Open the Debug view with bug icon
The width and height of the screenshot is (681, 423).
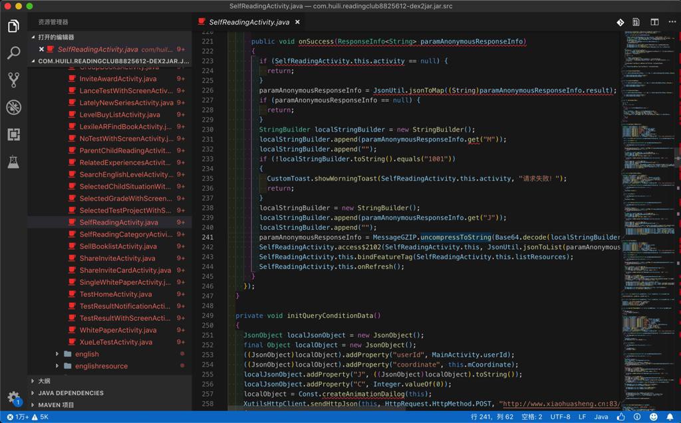13,108
